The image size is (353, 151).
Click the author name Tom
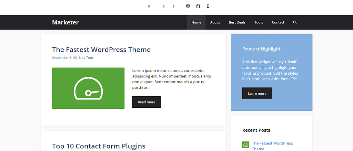click(x=90, y=57)
